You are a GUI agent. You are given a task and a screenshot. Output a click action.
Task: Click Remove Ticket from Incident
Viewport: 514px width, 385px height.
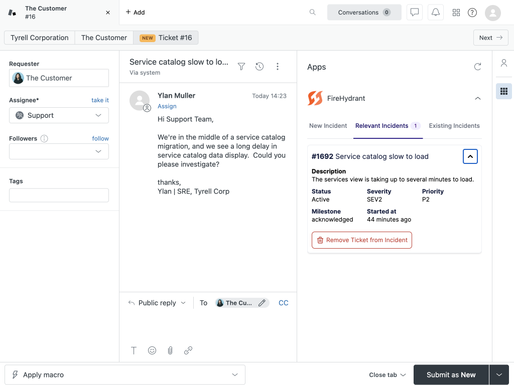point(362,240)
